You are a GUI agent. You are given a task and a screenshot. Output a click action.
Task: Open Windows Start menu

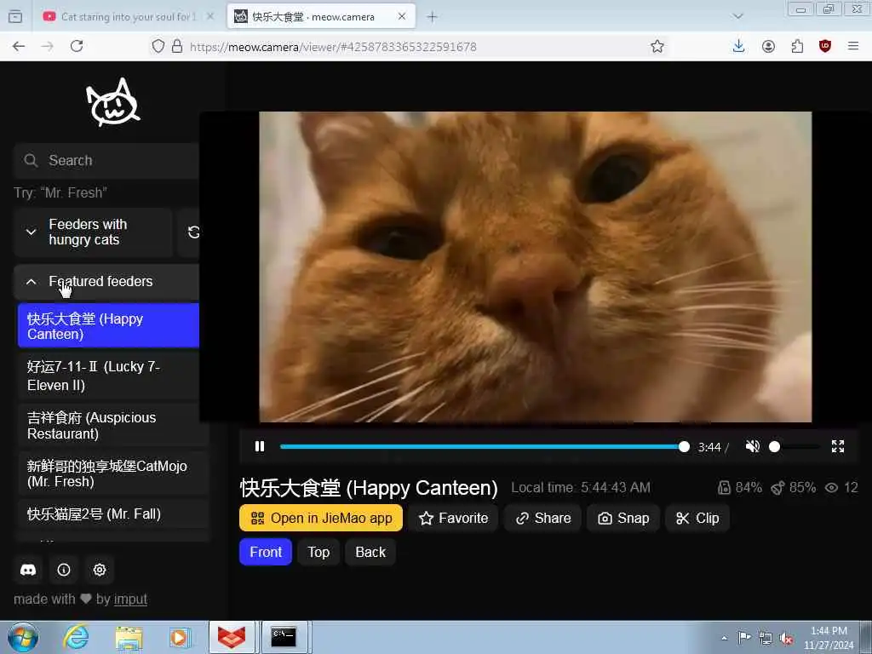click(23, 637)
